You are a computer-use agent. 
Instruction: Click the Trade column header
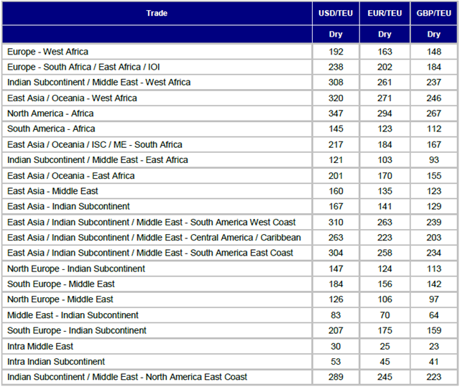pyautogui.click(x=157, y=13)
